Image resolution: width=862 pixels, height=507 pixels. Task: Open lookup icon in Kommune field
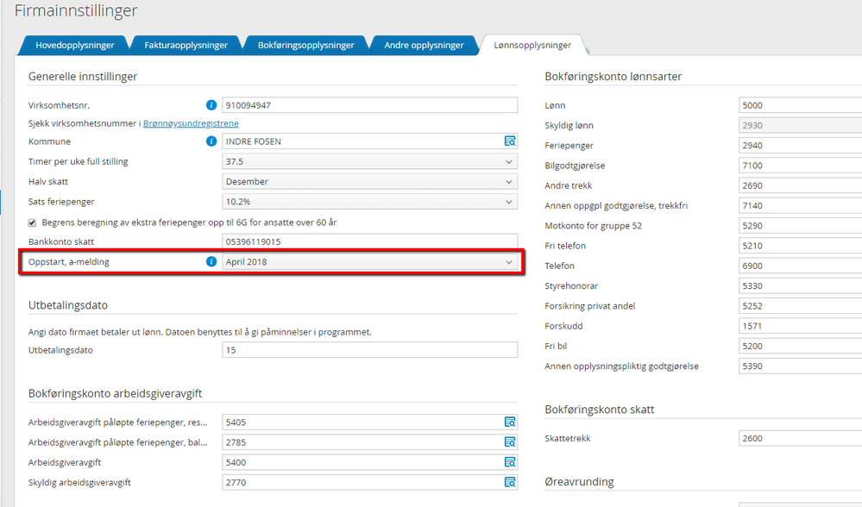pyautogui.click(x=509, y=141)
